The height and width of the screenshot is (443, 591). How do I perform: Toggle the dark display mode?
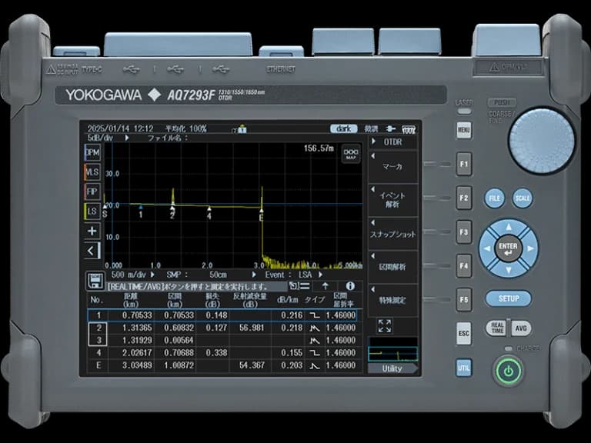pyautogui.click(x=344, y=129)
